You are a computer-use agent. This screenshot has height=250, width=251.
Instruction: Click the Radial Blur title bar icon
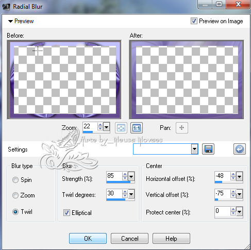tap(6, 7)
